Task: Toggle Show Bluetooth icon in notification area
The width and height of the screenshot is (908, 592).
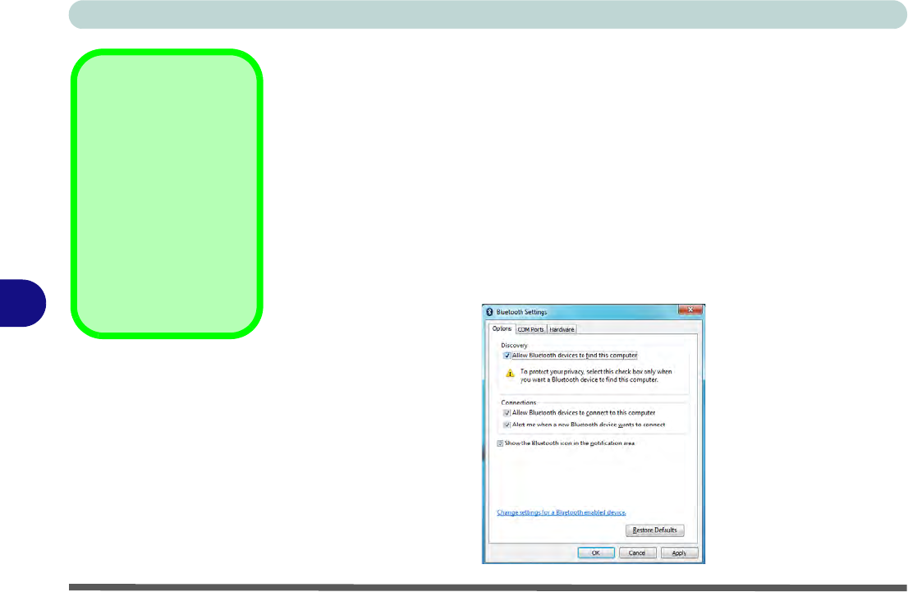Action: 500,443
